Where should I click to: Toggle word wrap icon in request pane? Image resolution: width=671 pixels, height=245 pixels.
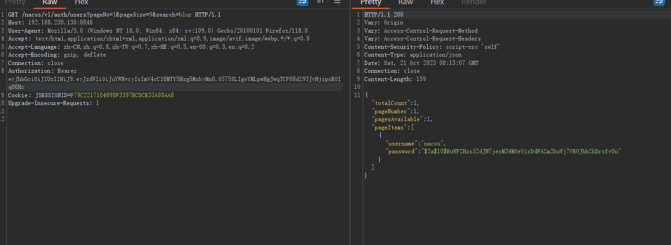[x=302, y=2]
